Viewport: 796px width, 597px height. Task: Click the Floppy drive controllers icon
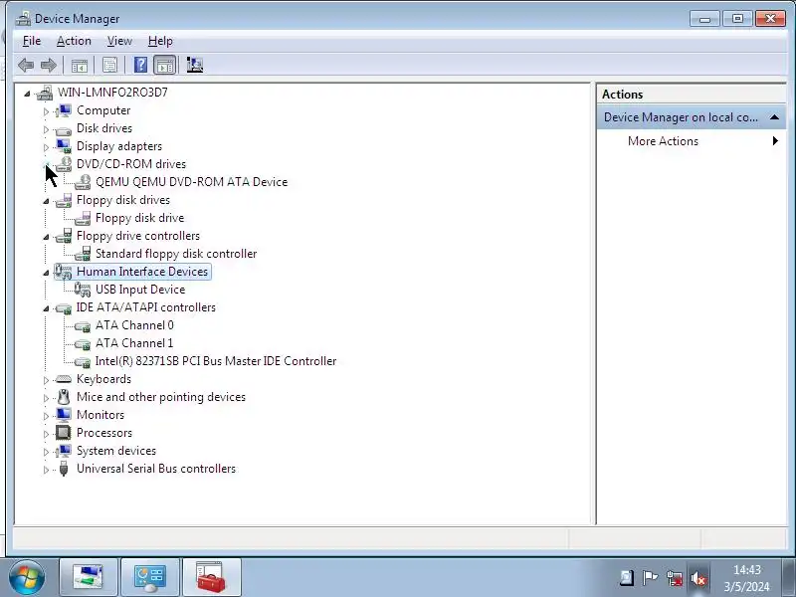64,236
